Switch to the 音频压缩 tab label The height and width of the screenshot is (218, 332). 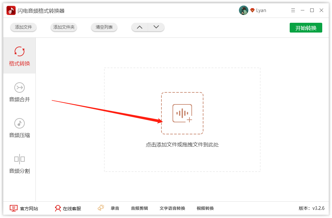pos(20,135)
